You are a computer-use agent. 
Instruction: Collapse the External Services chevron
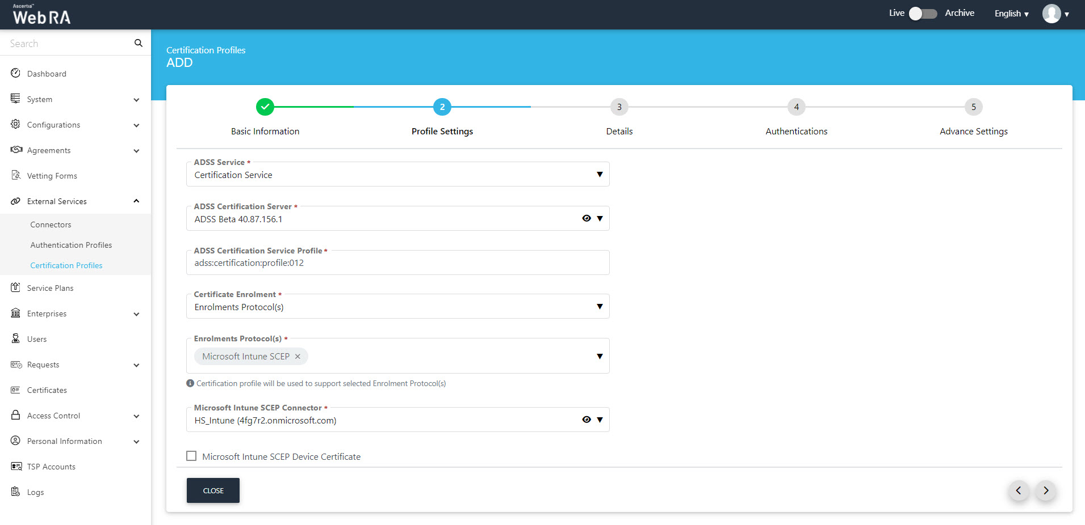tap(136, 201)
